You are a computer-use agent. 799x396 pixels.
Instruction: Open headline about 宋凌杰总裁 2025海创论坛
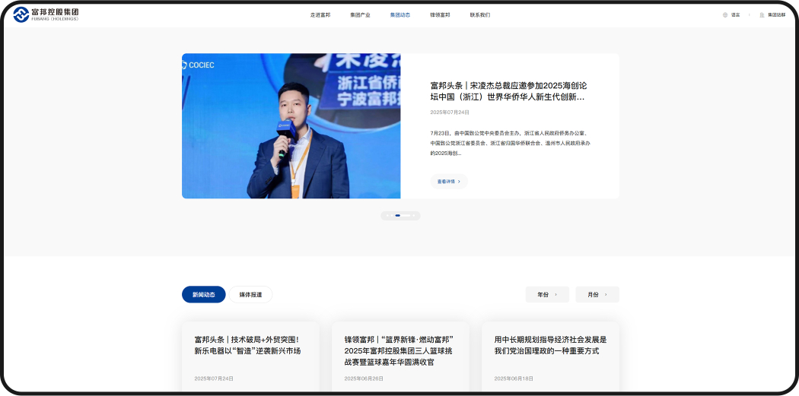click(508, 91)
